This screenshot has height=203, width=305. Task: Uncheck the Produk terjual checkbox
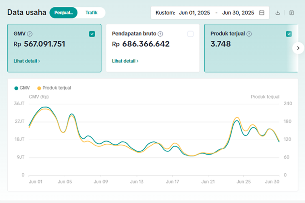pyautogui.click(x=289, y=34)
